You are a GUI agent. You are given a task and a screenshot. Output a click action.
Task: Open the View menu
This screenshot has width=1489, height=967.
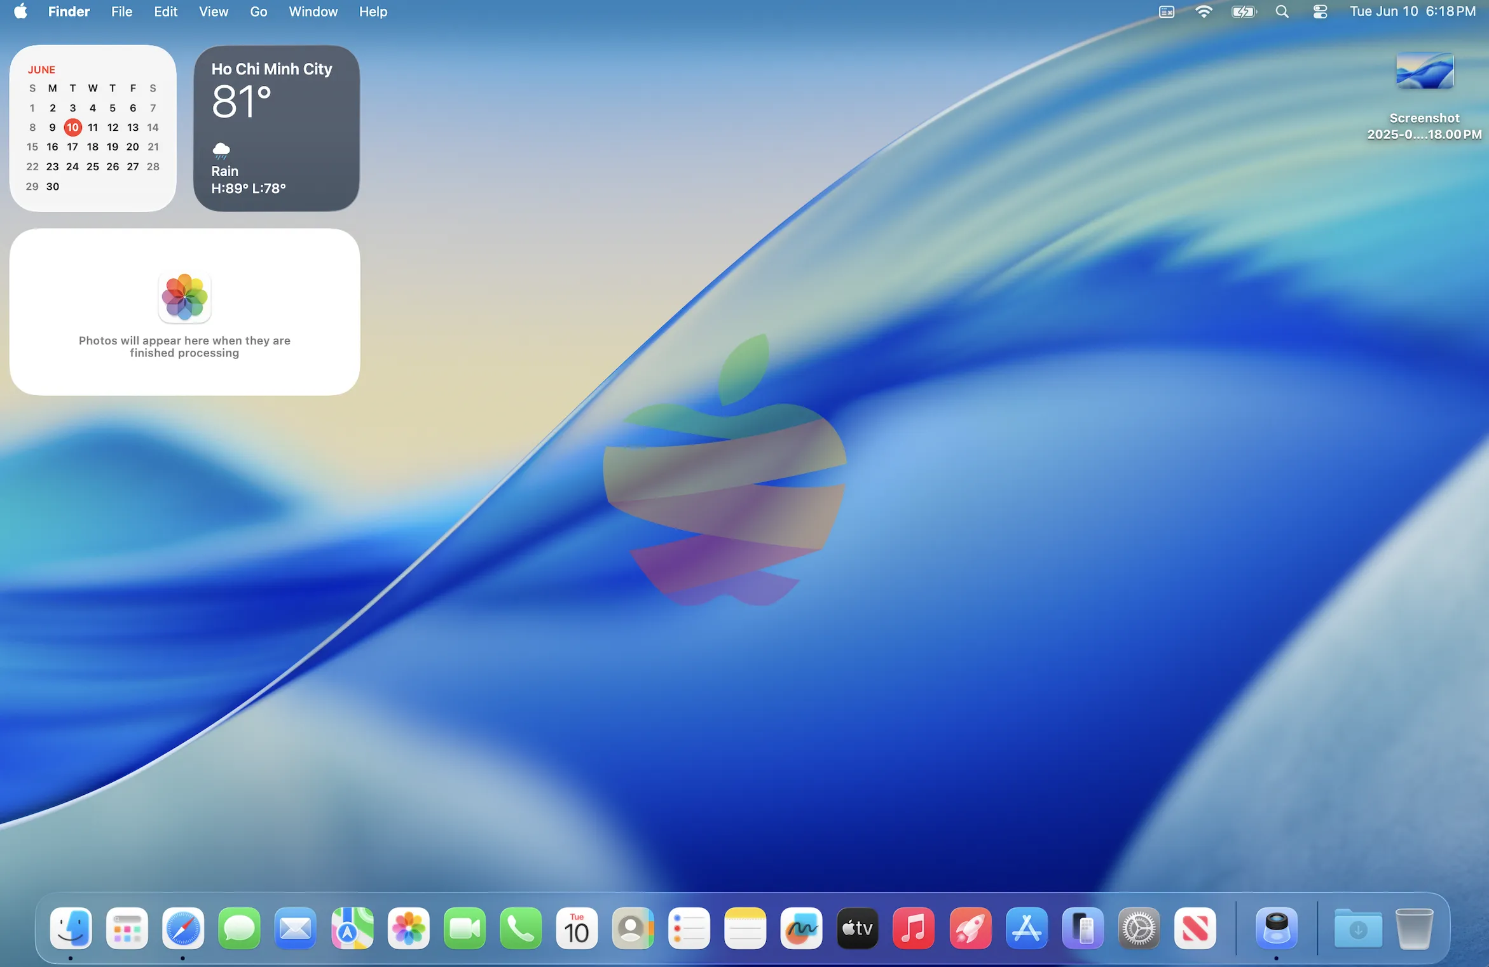coord(213,11)
